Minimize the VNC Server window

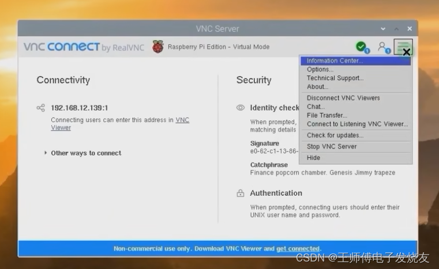(x=383, y=29)
